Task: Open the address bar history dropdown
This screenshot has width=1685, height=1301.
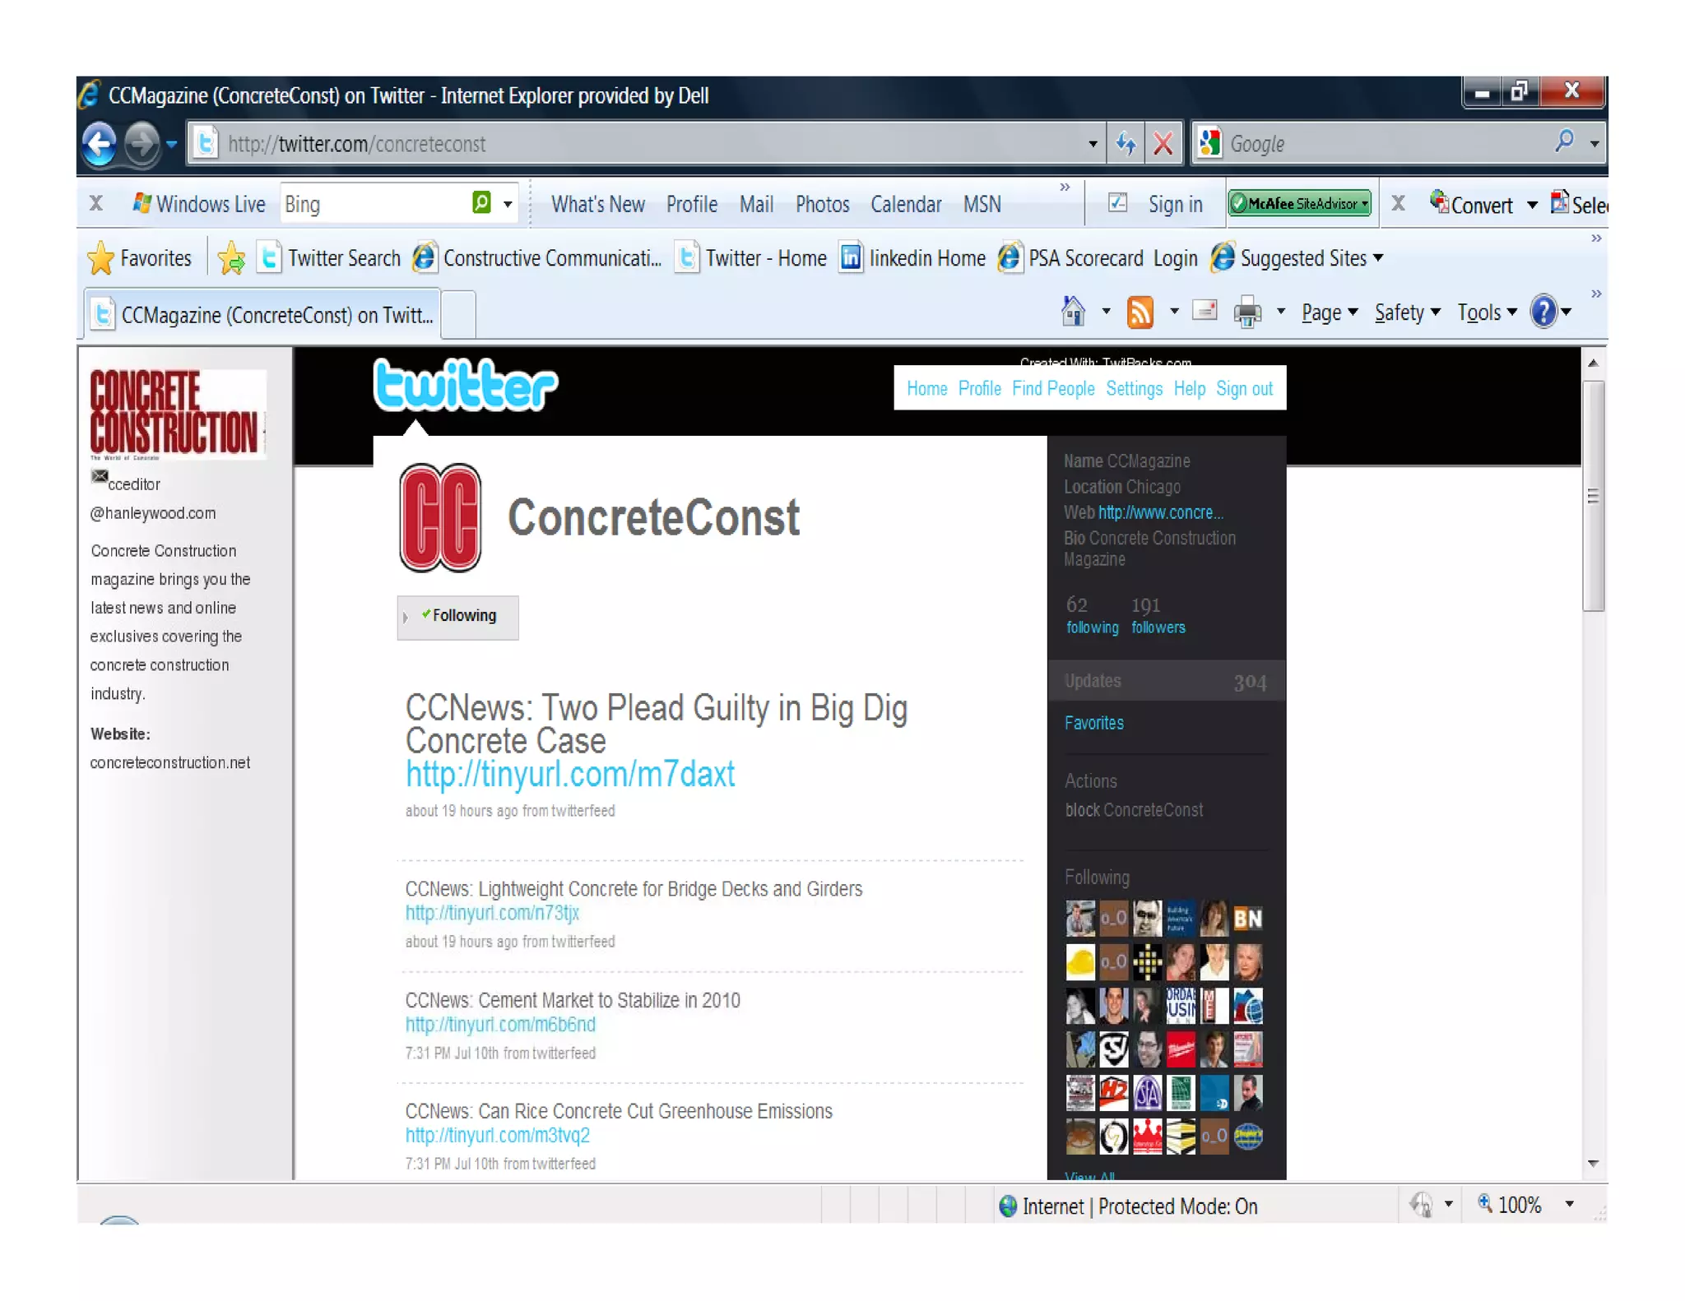Action: point(1092,144)
